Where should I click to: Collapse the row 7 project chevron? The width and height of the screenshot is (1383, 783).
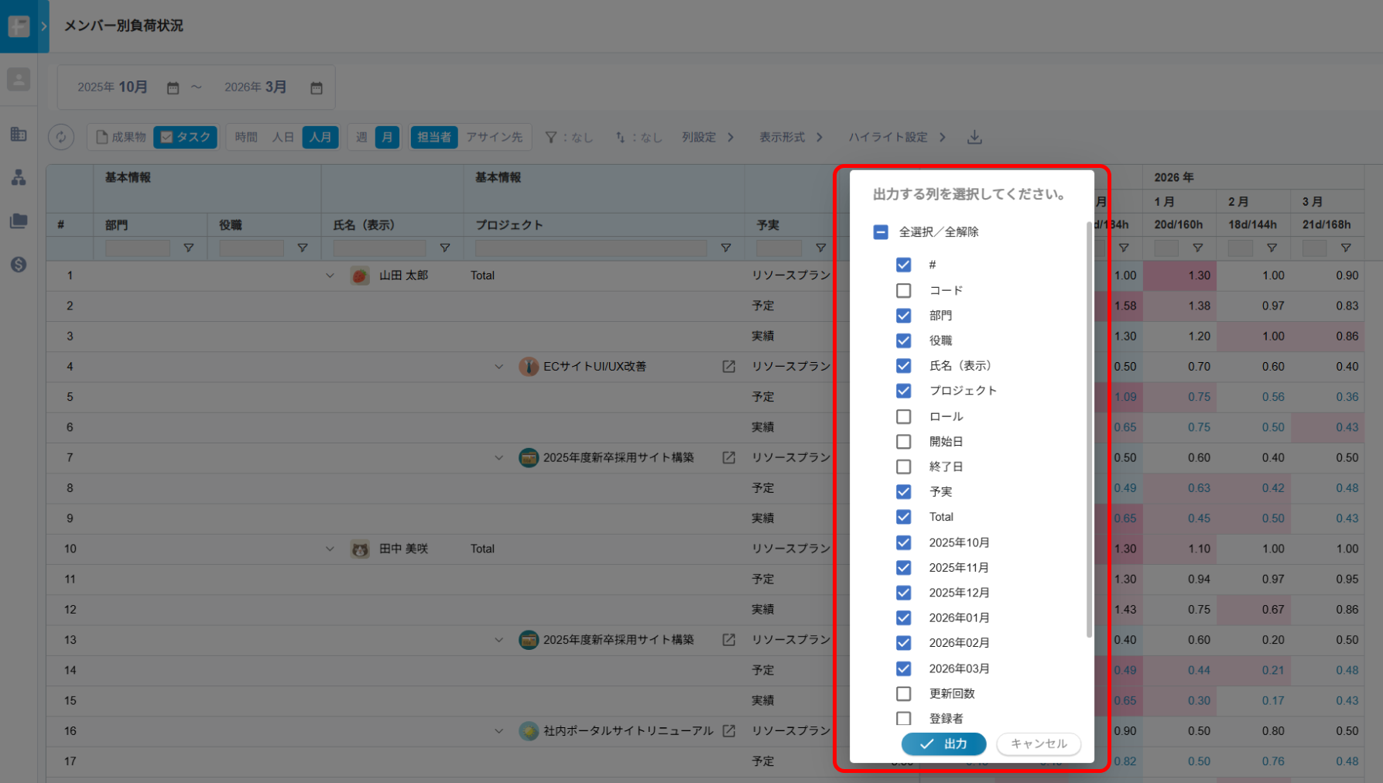[499, 458]
